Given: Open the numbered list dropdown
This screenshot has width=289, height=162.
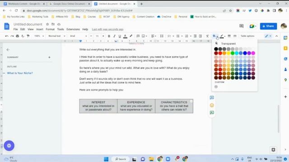Looking at the screenshot, I should tap(191, 36).
